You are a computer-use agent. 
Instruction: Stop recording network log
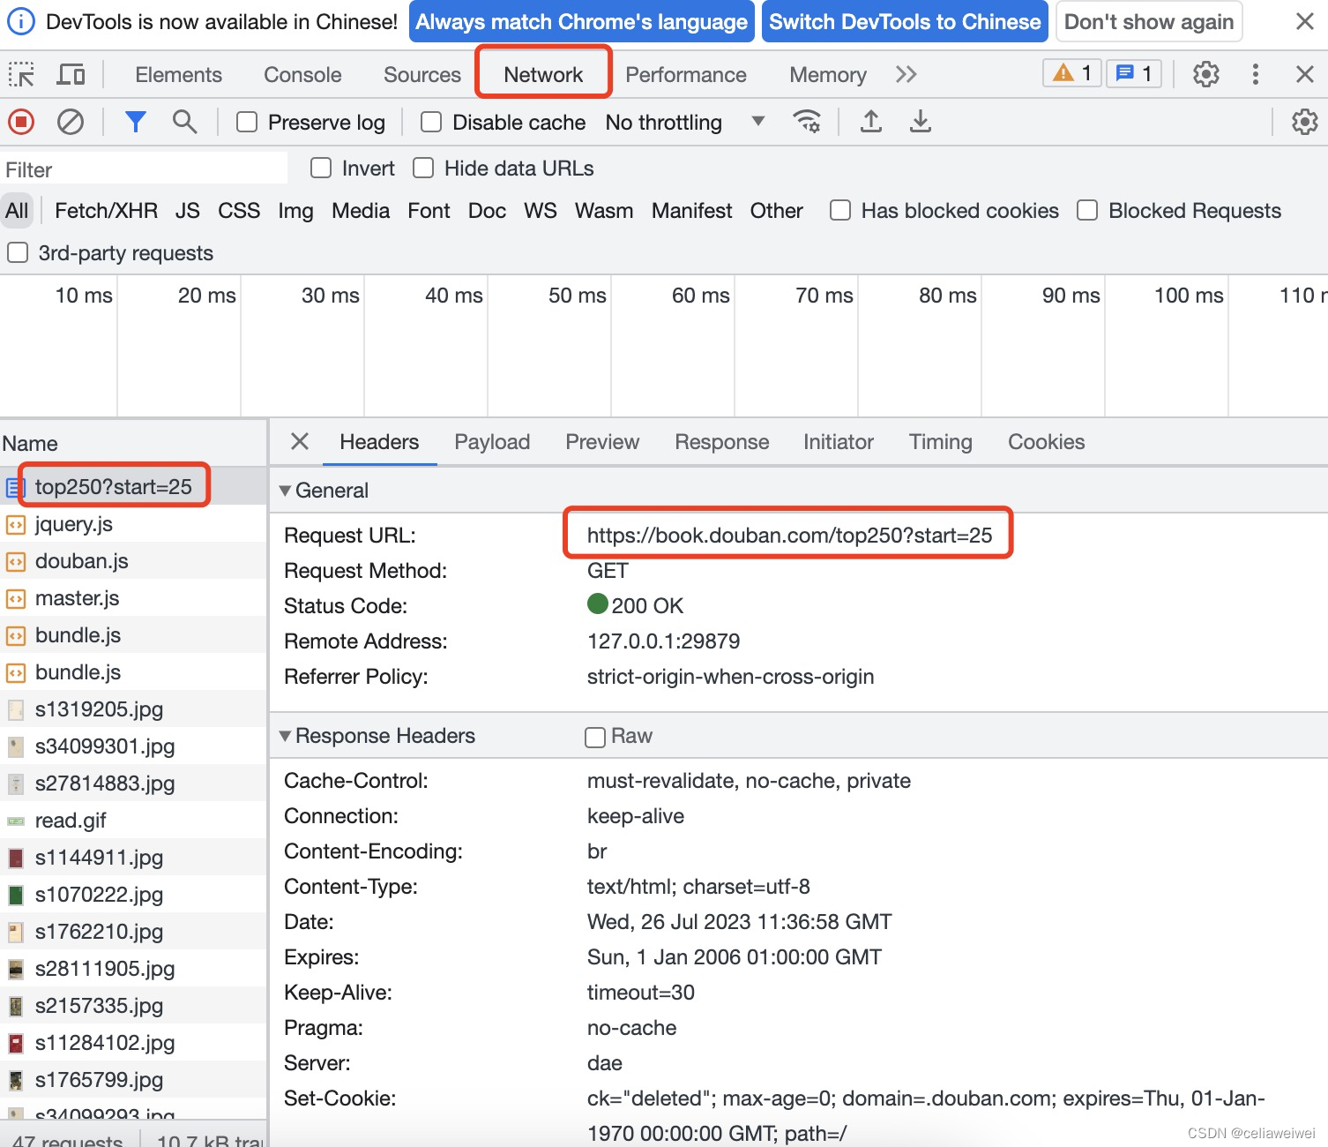pos(21,122)
